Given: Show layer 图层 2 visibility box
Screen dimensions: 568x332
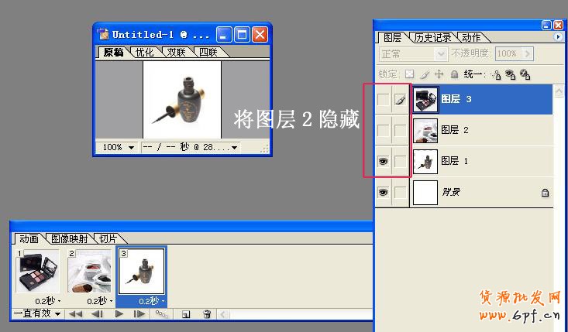Looking at the screenshot, I should [x=383, y=130].
